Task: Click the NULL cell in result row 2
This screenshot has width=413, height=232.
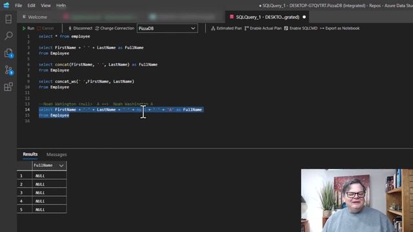Action: [49, 184]
